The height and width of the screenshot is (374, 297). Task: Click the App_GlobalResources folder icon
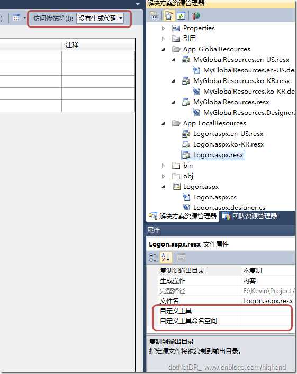coord(176,49)
